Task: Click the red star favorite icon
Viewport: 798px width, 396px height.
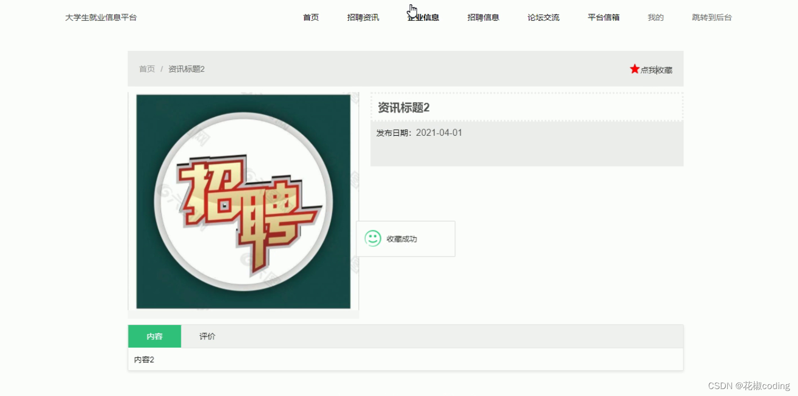Action: [634, 68]
